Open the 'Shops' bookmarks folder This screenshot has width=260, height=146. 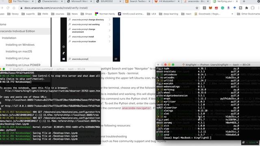[x=86, y=14]
